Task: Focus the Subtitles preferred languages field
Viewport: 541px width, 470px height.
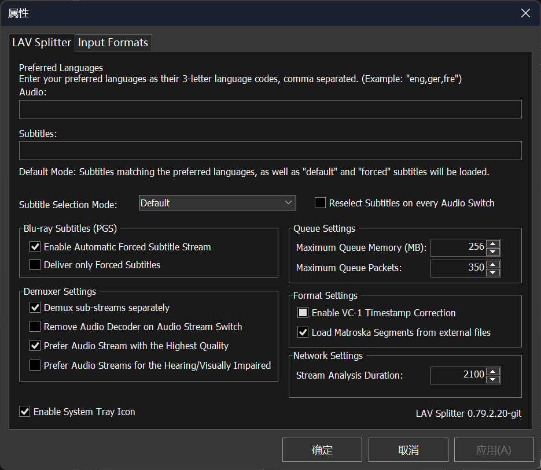Action: pos(270,150)
